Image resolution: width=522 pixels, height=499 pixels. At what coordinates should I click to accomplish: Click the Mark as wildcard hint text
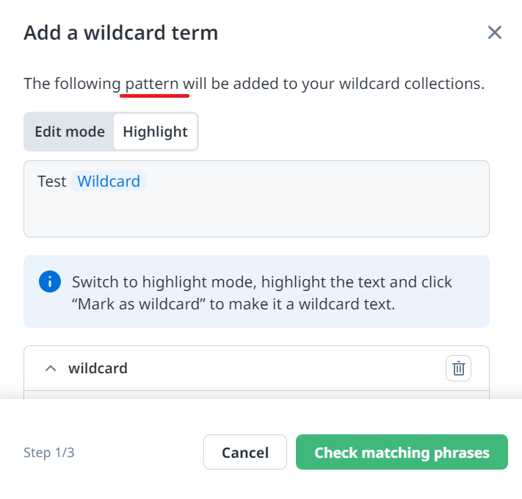point(139,304)
